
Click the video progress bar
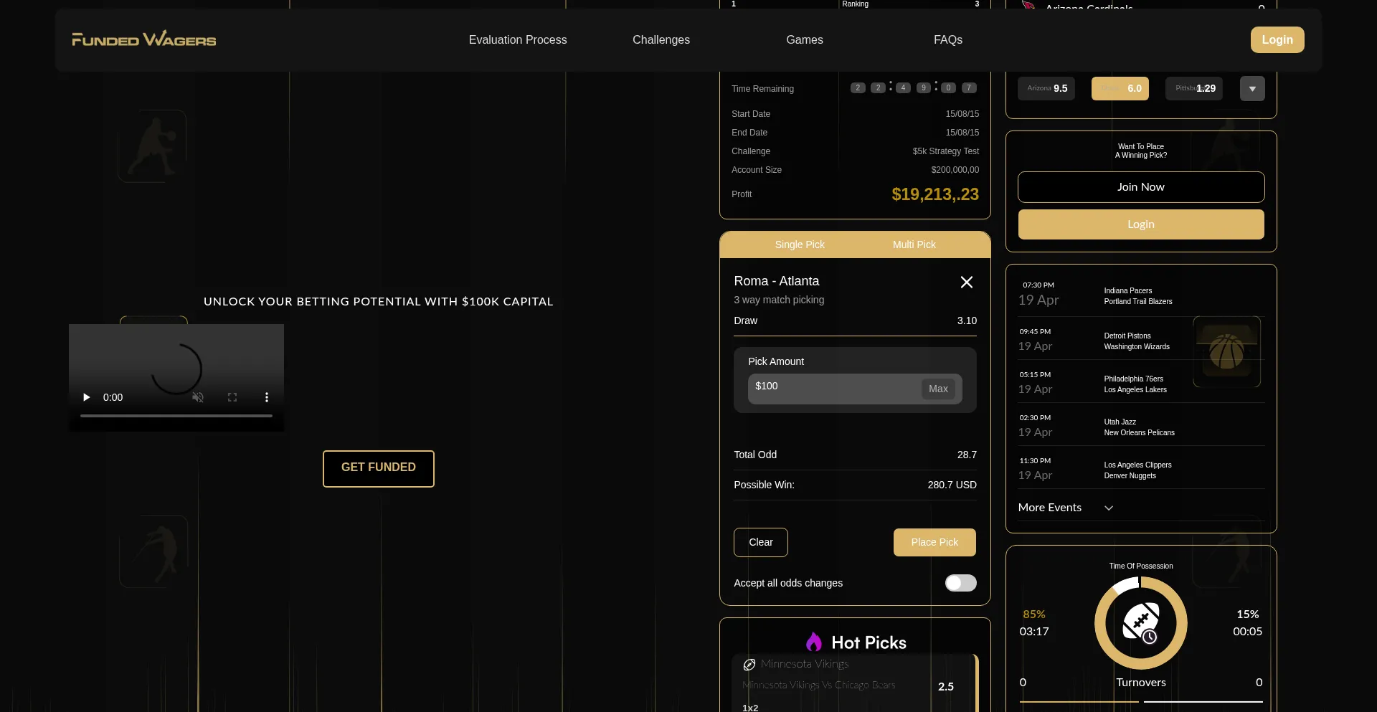[x=176, y=415]
